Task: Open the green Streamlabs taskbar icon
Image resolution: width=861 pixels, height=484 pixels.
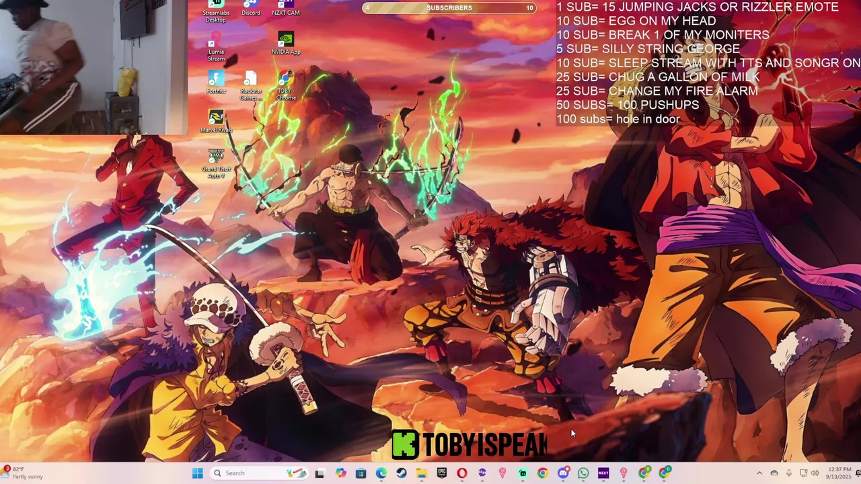Action: click(x=523, y=473)
